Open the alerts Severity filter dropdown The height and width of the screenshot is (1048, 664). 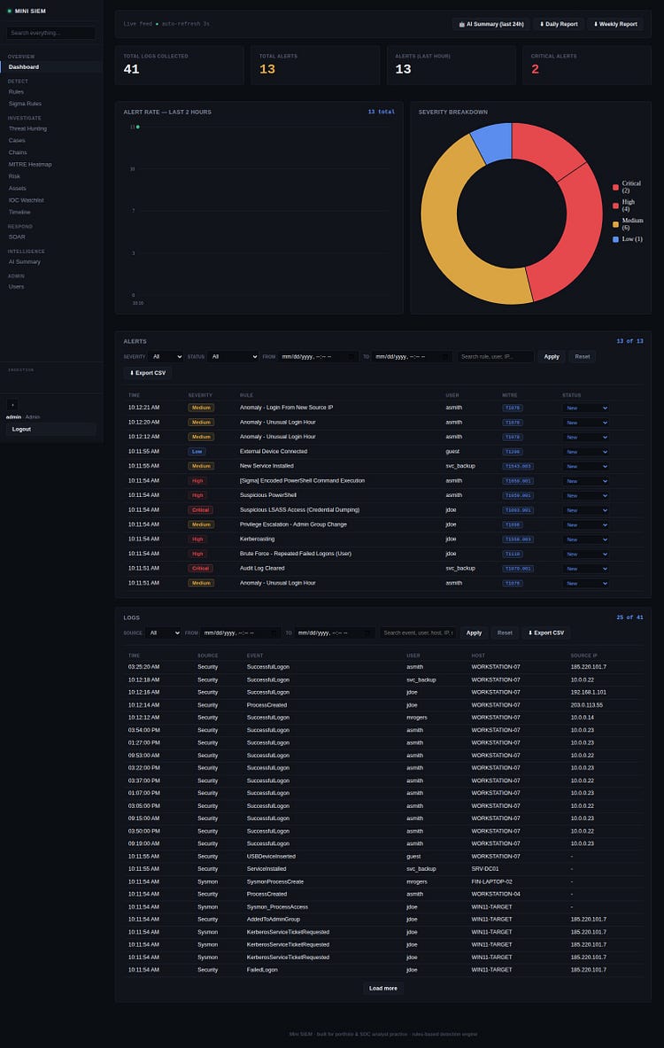tap(166, 357)
